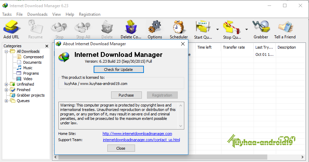Viewport: 309px width, 162px height.
Task: Click the IDM title bar app icon
Action: click(5, 5)
